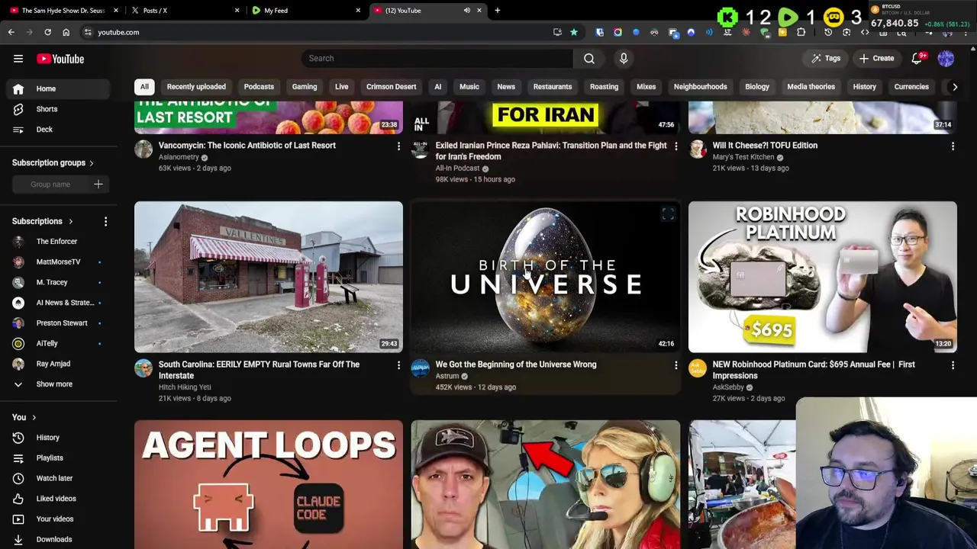This screenshot has width=977, height=549.
Task: Open Shorts in sidebar
Action: (x=58, y=109)
